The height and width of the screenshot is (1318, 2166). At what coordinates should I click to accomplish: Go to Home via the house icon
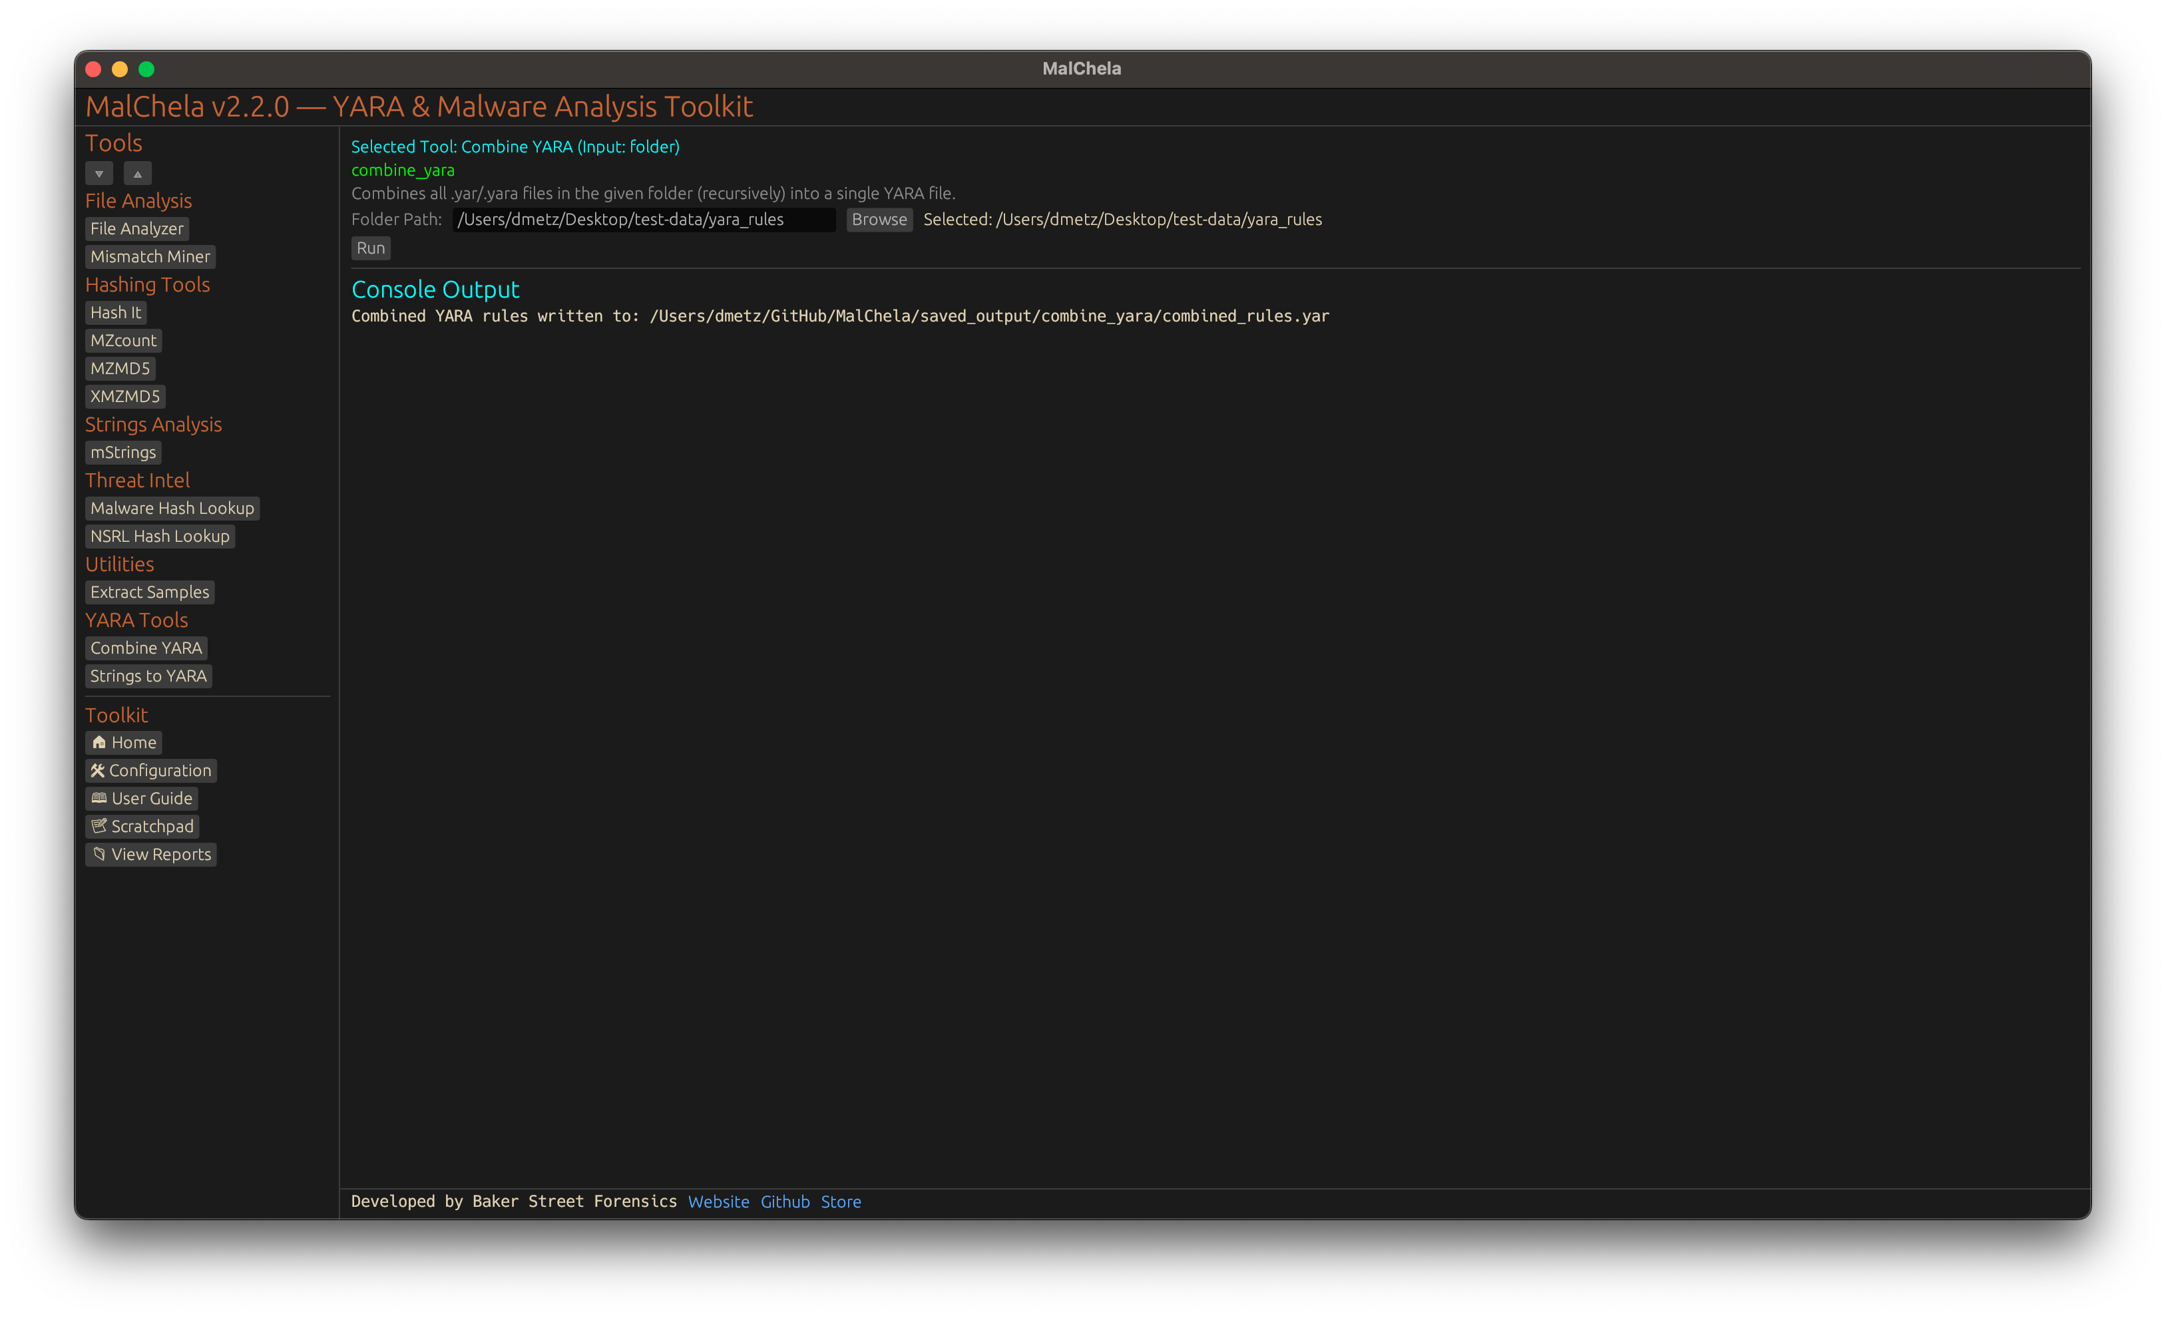click(123, 743)
